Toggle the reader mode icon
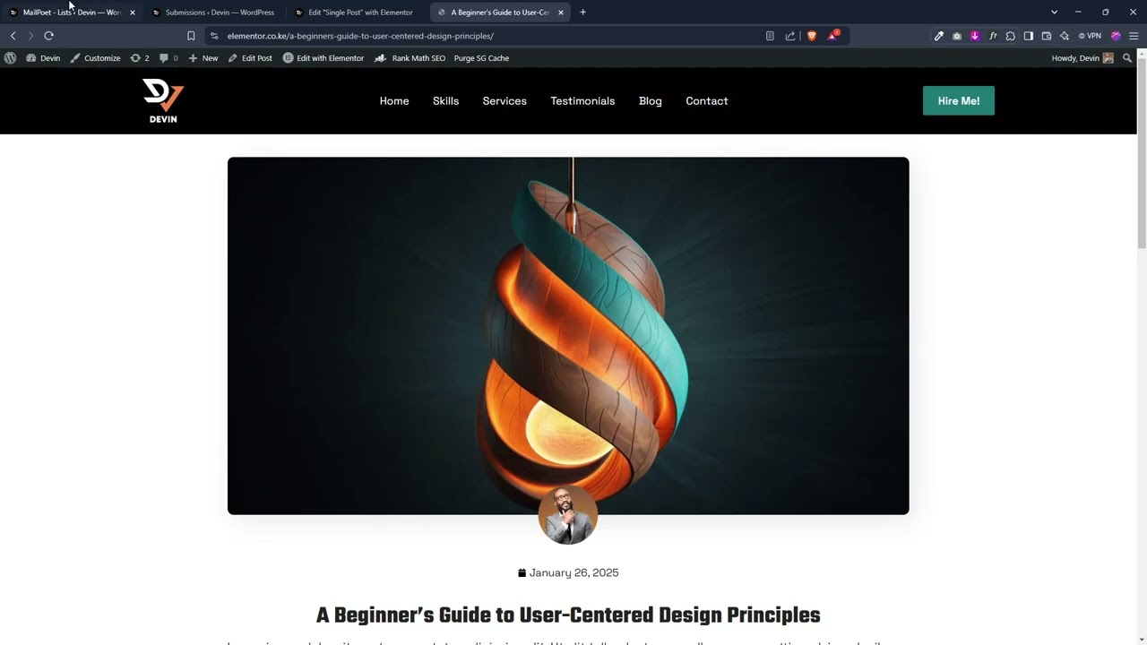The height and width of the screenshot is (645, 1147). point(770,36)
